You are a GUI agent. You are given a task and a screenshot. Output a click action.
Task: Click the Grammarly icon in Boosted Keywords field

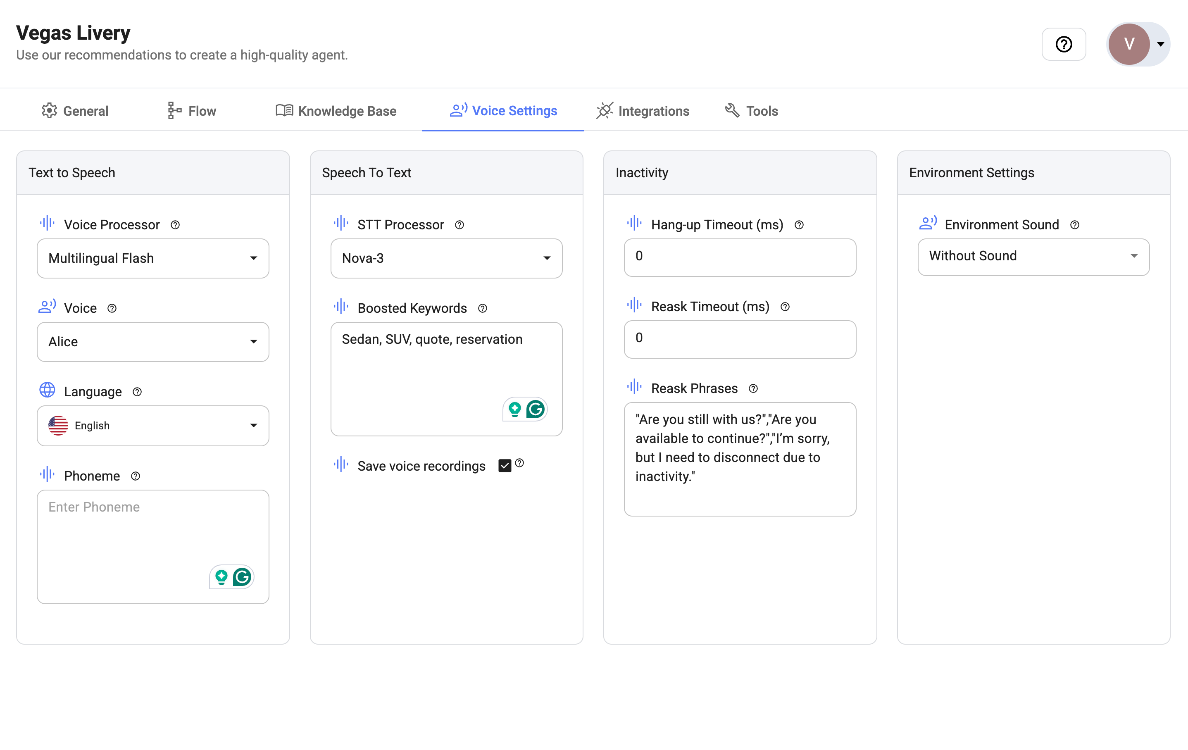(x=535, y=409)
